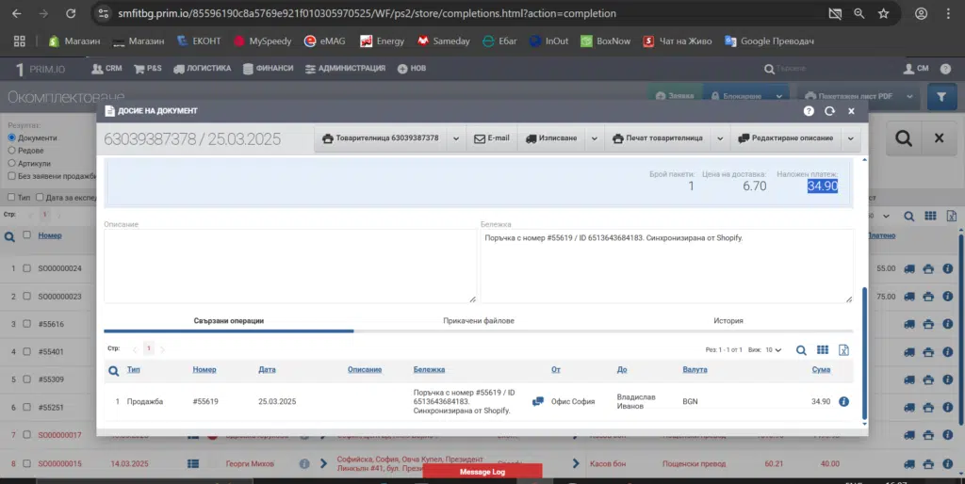Select the Редове radio button
This screenshot has width=965, height=484.
pyautogui.click(x=12, y=151)
